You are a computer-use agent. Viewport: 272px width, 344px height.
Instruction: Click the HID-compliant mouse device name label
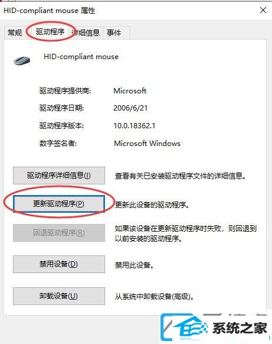click(81, 57)
